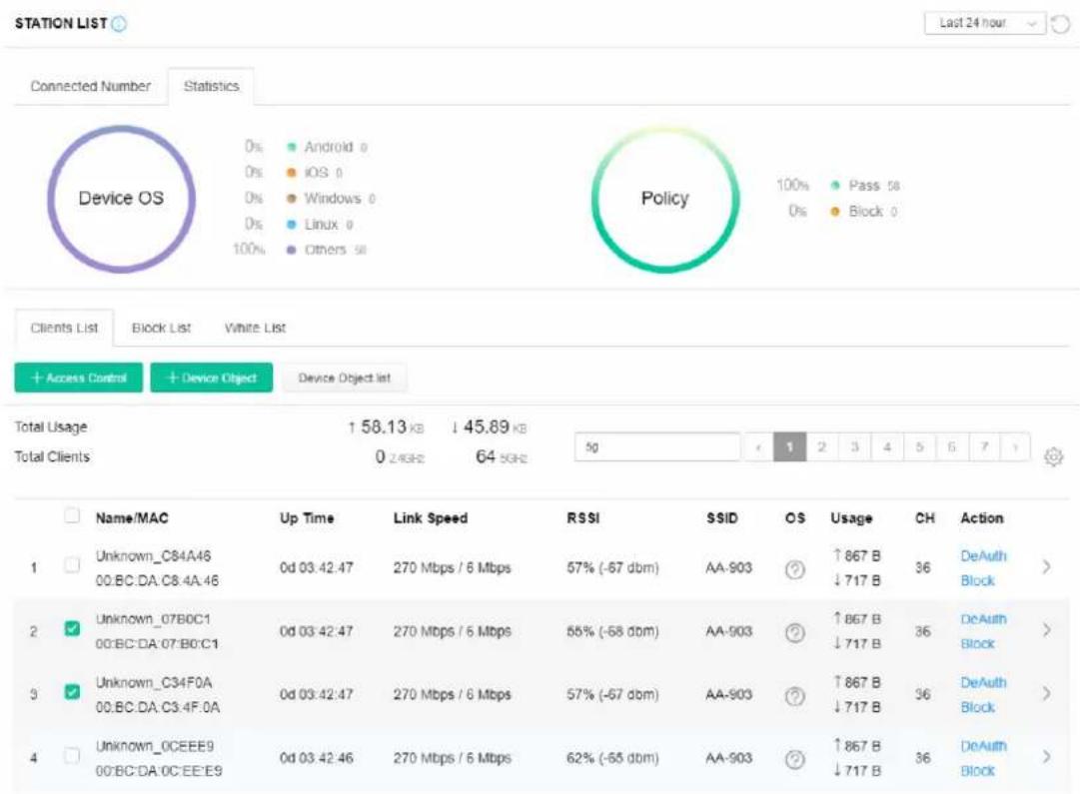Viewport: 1080px width, 794px height.
Task: Go to previous page of clients
Action: 758,446
